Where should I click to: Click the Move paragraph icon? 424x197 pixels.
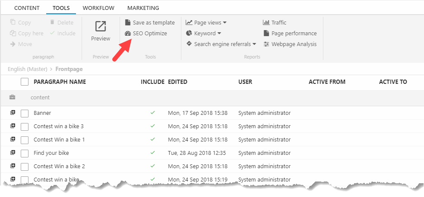13,44
